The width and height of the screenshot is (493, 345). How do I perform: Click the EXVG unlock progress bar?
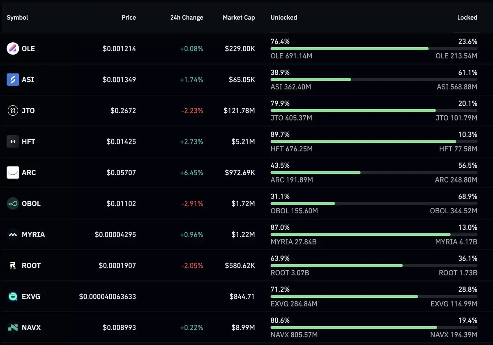tap(374, 297)
